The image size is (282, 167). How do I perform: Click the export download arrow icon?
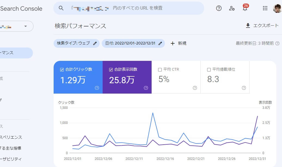point(248,26)
